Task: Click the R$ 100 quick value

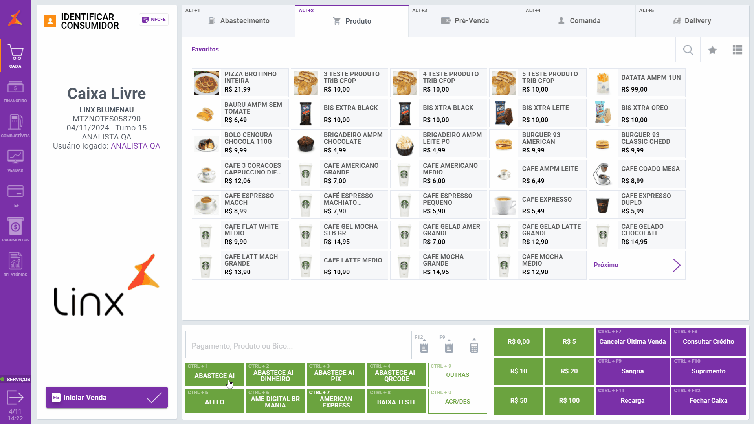Action: pyautogui.click(x=569, y=401)
